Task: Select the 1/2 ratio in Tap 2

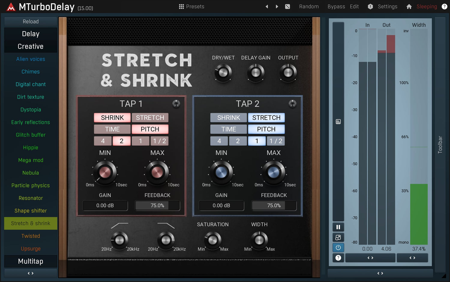Action: [276, 141]
